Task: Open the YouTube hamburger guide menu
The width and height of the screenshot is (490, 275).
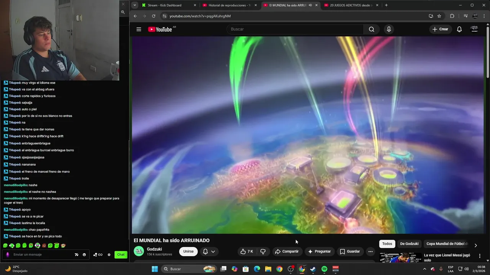Action: coord(139,29)
